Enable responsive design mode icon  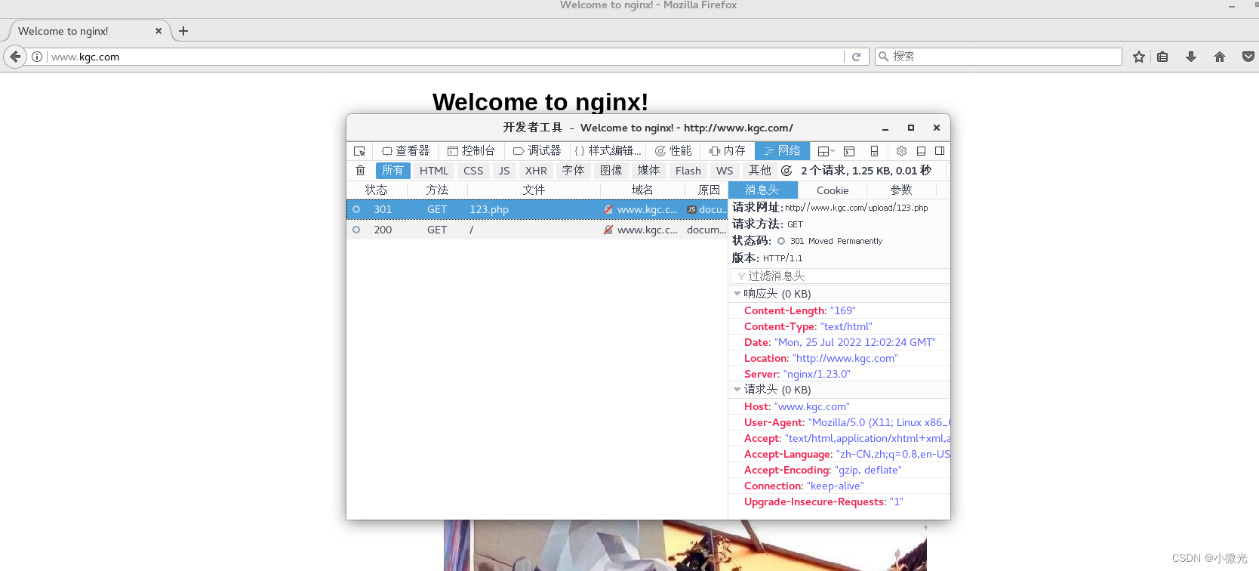click(x=874, y=151)
